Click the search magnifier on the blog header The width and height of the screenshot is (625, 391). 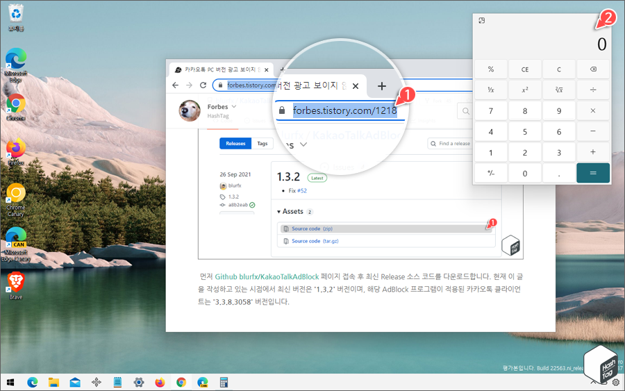[465, 111]
